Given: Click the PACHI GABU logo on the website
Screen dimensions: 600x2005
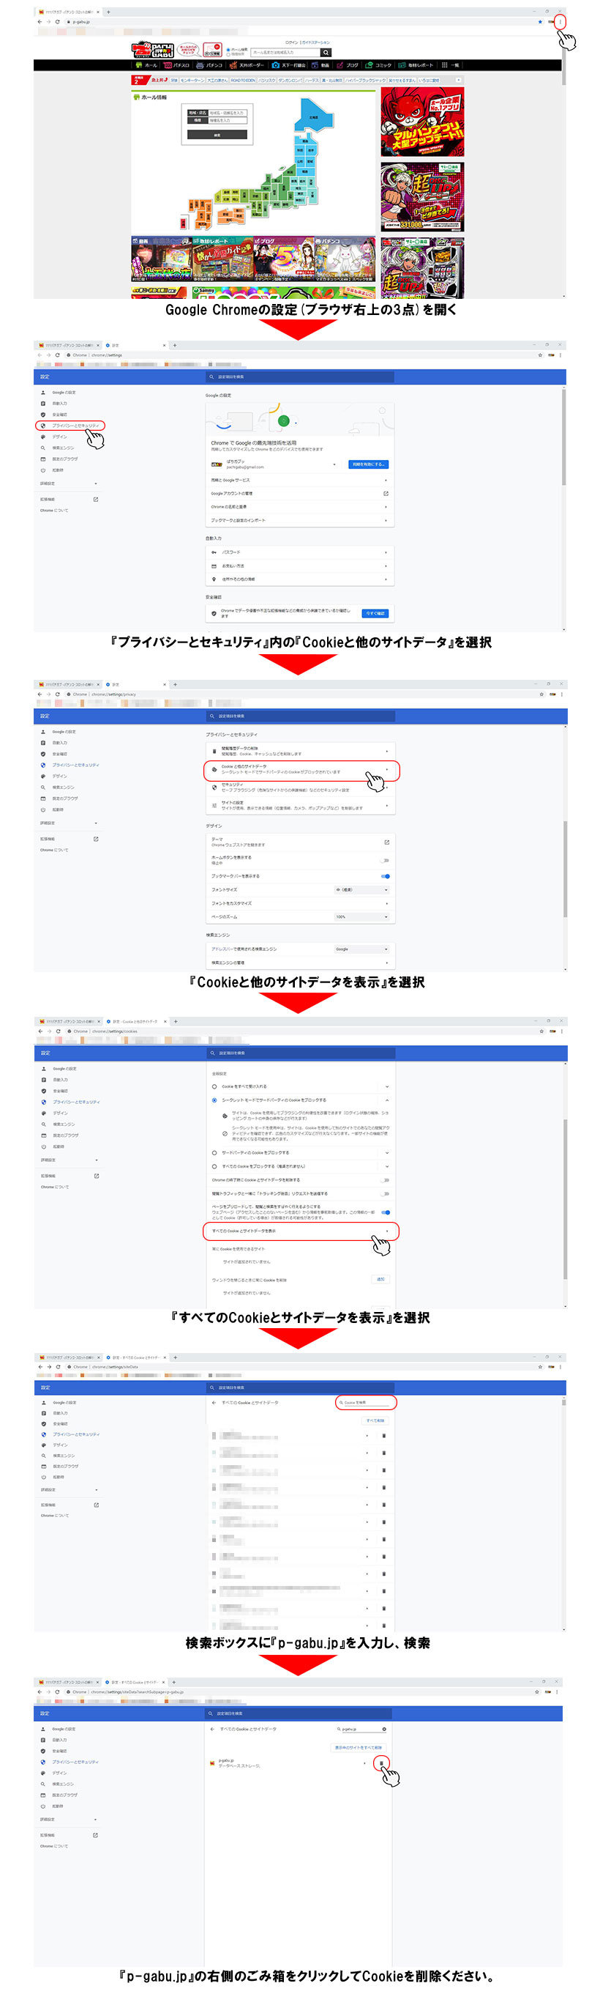Looking at the screenshot, I should click(151, 50).
